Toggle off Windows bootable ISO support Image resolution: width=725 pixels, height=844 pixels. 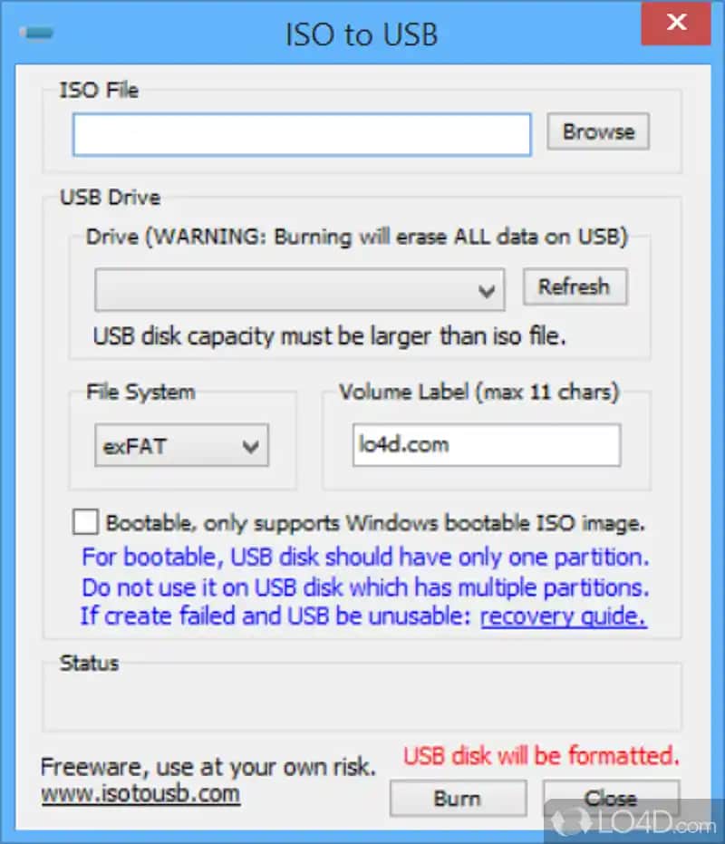pos(85,521)
